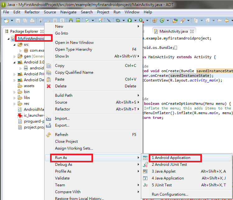
Task: Click the Debug bug toolbar icon
Action: [118, 20]
